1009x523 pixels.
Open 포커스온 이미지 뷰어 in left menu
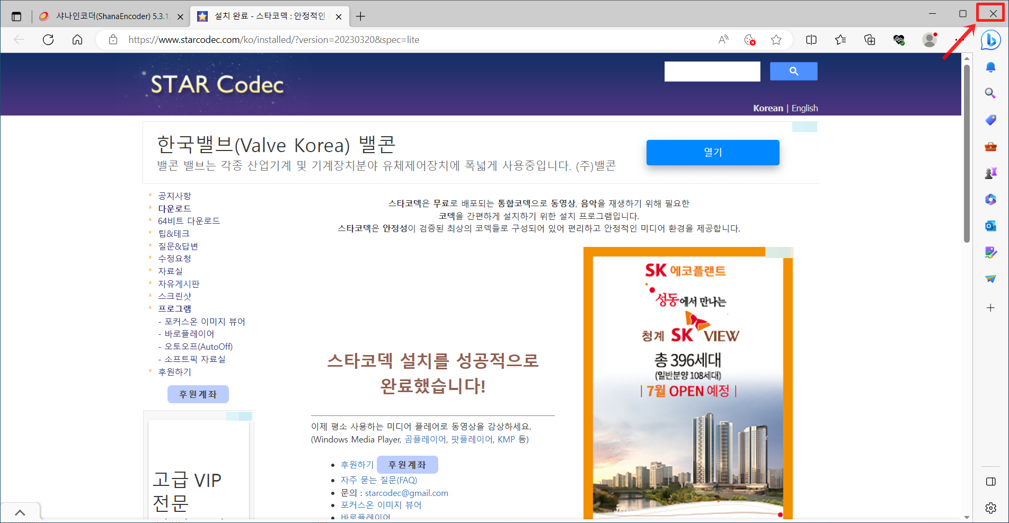[x=205, y=322]
